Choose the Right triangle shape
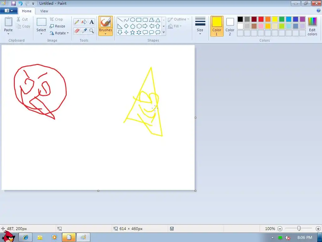 pos(120,26)
